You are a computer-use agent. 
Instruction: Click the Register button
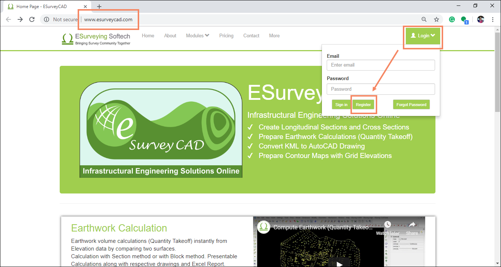point(363,105)
